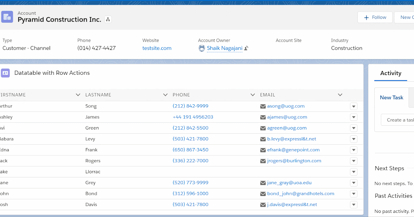Switch to the Activity tab
Viewport: 414px width, 217px height.
pyautogui.click(x=391, y=73)
